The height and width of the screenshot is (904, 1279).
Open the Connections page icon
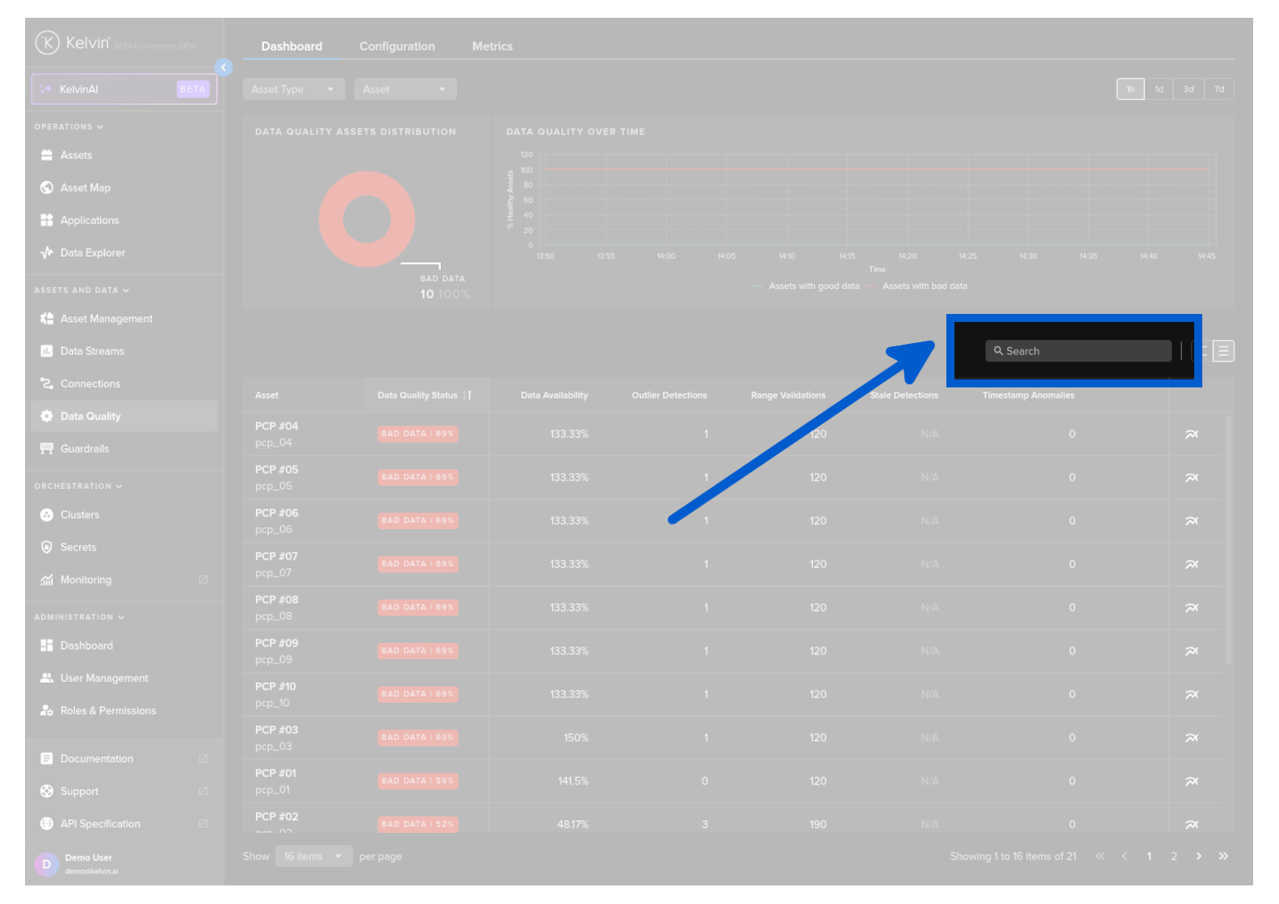pyautogui.click(x=47, y=384)
